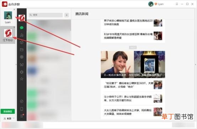Viewport: 197px width, 129px height.
Task: Open the "校花妻子" news article
Action: (133, 85)
